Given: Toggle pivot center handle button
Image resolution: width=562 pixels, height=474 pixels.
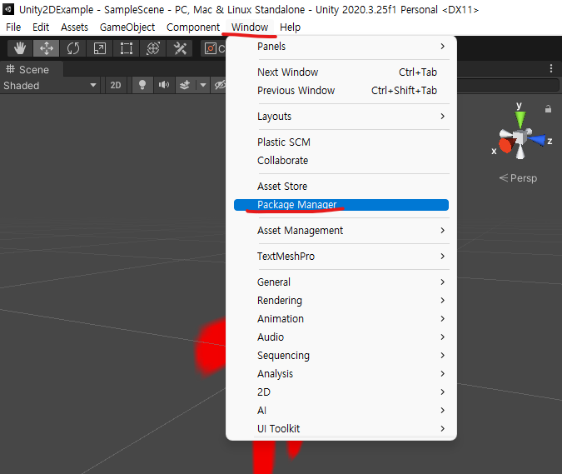Looking at the screenshot, I should 214,48.
